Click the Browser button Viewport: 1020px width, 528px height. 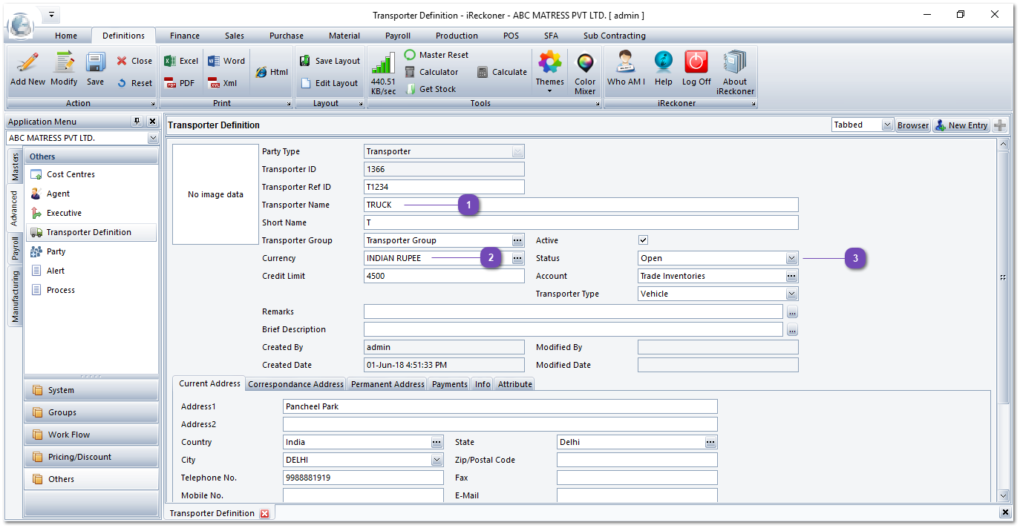click(x=912, y=125)
